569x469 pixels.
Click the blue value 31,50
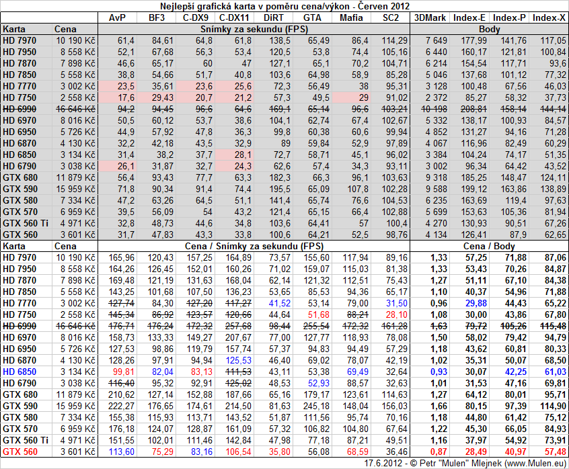click(x=397, y=303)
